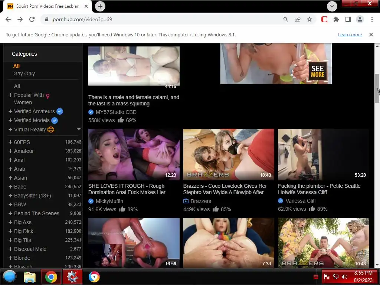Open the MickyMuffin uploader link
The width and height of the screenshot is (380, 285).
(x=109, y=201)
